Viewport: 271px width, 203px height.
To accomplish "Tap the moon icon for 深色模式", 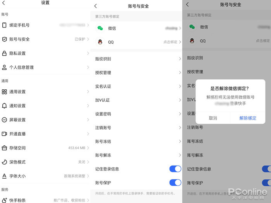I will [x=4, y=162].
